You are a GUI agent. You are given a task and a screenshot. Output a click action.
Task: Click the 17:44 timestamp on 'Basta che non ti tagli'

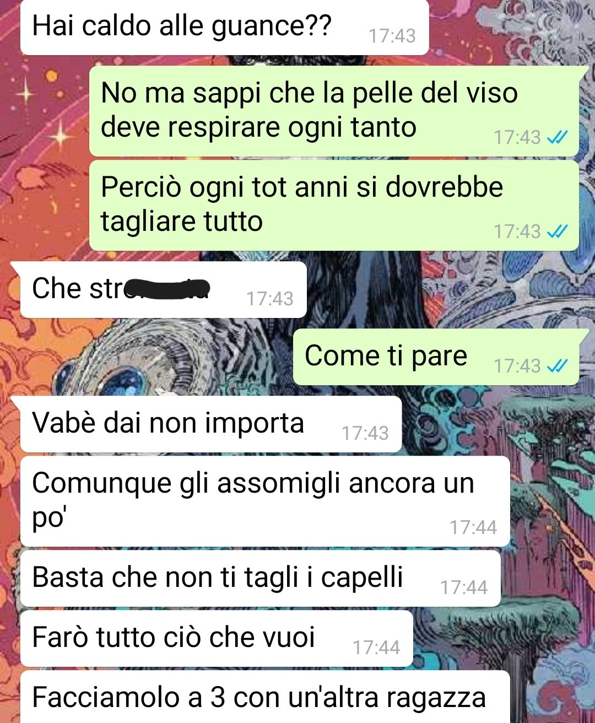[x=464, y=587]
